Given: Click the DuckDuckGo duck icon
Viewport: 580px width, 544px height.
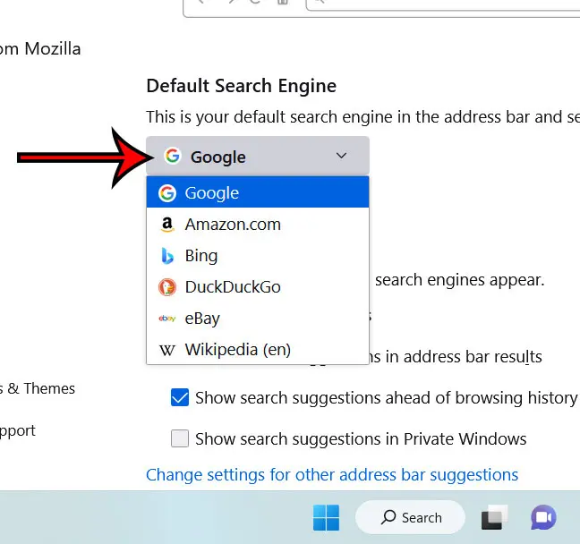Looking at the screenshot, I should point(166,287).
